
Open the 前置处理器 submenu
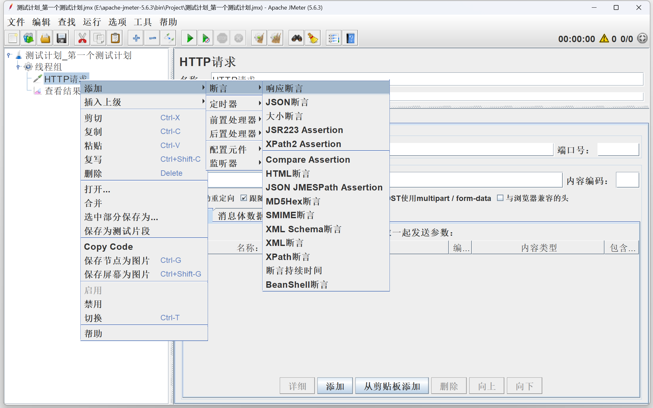point(234,120)
